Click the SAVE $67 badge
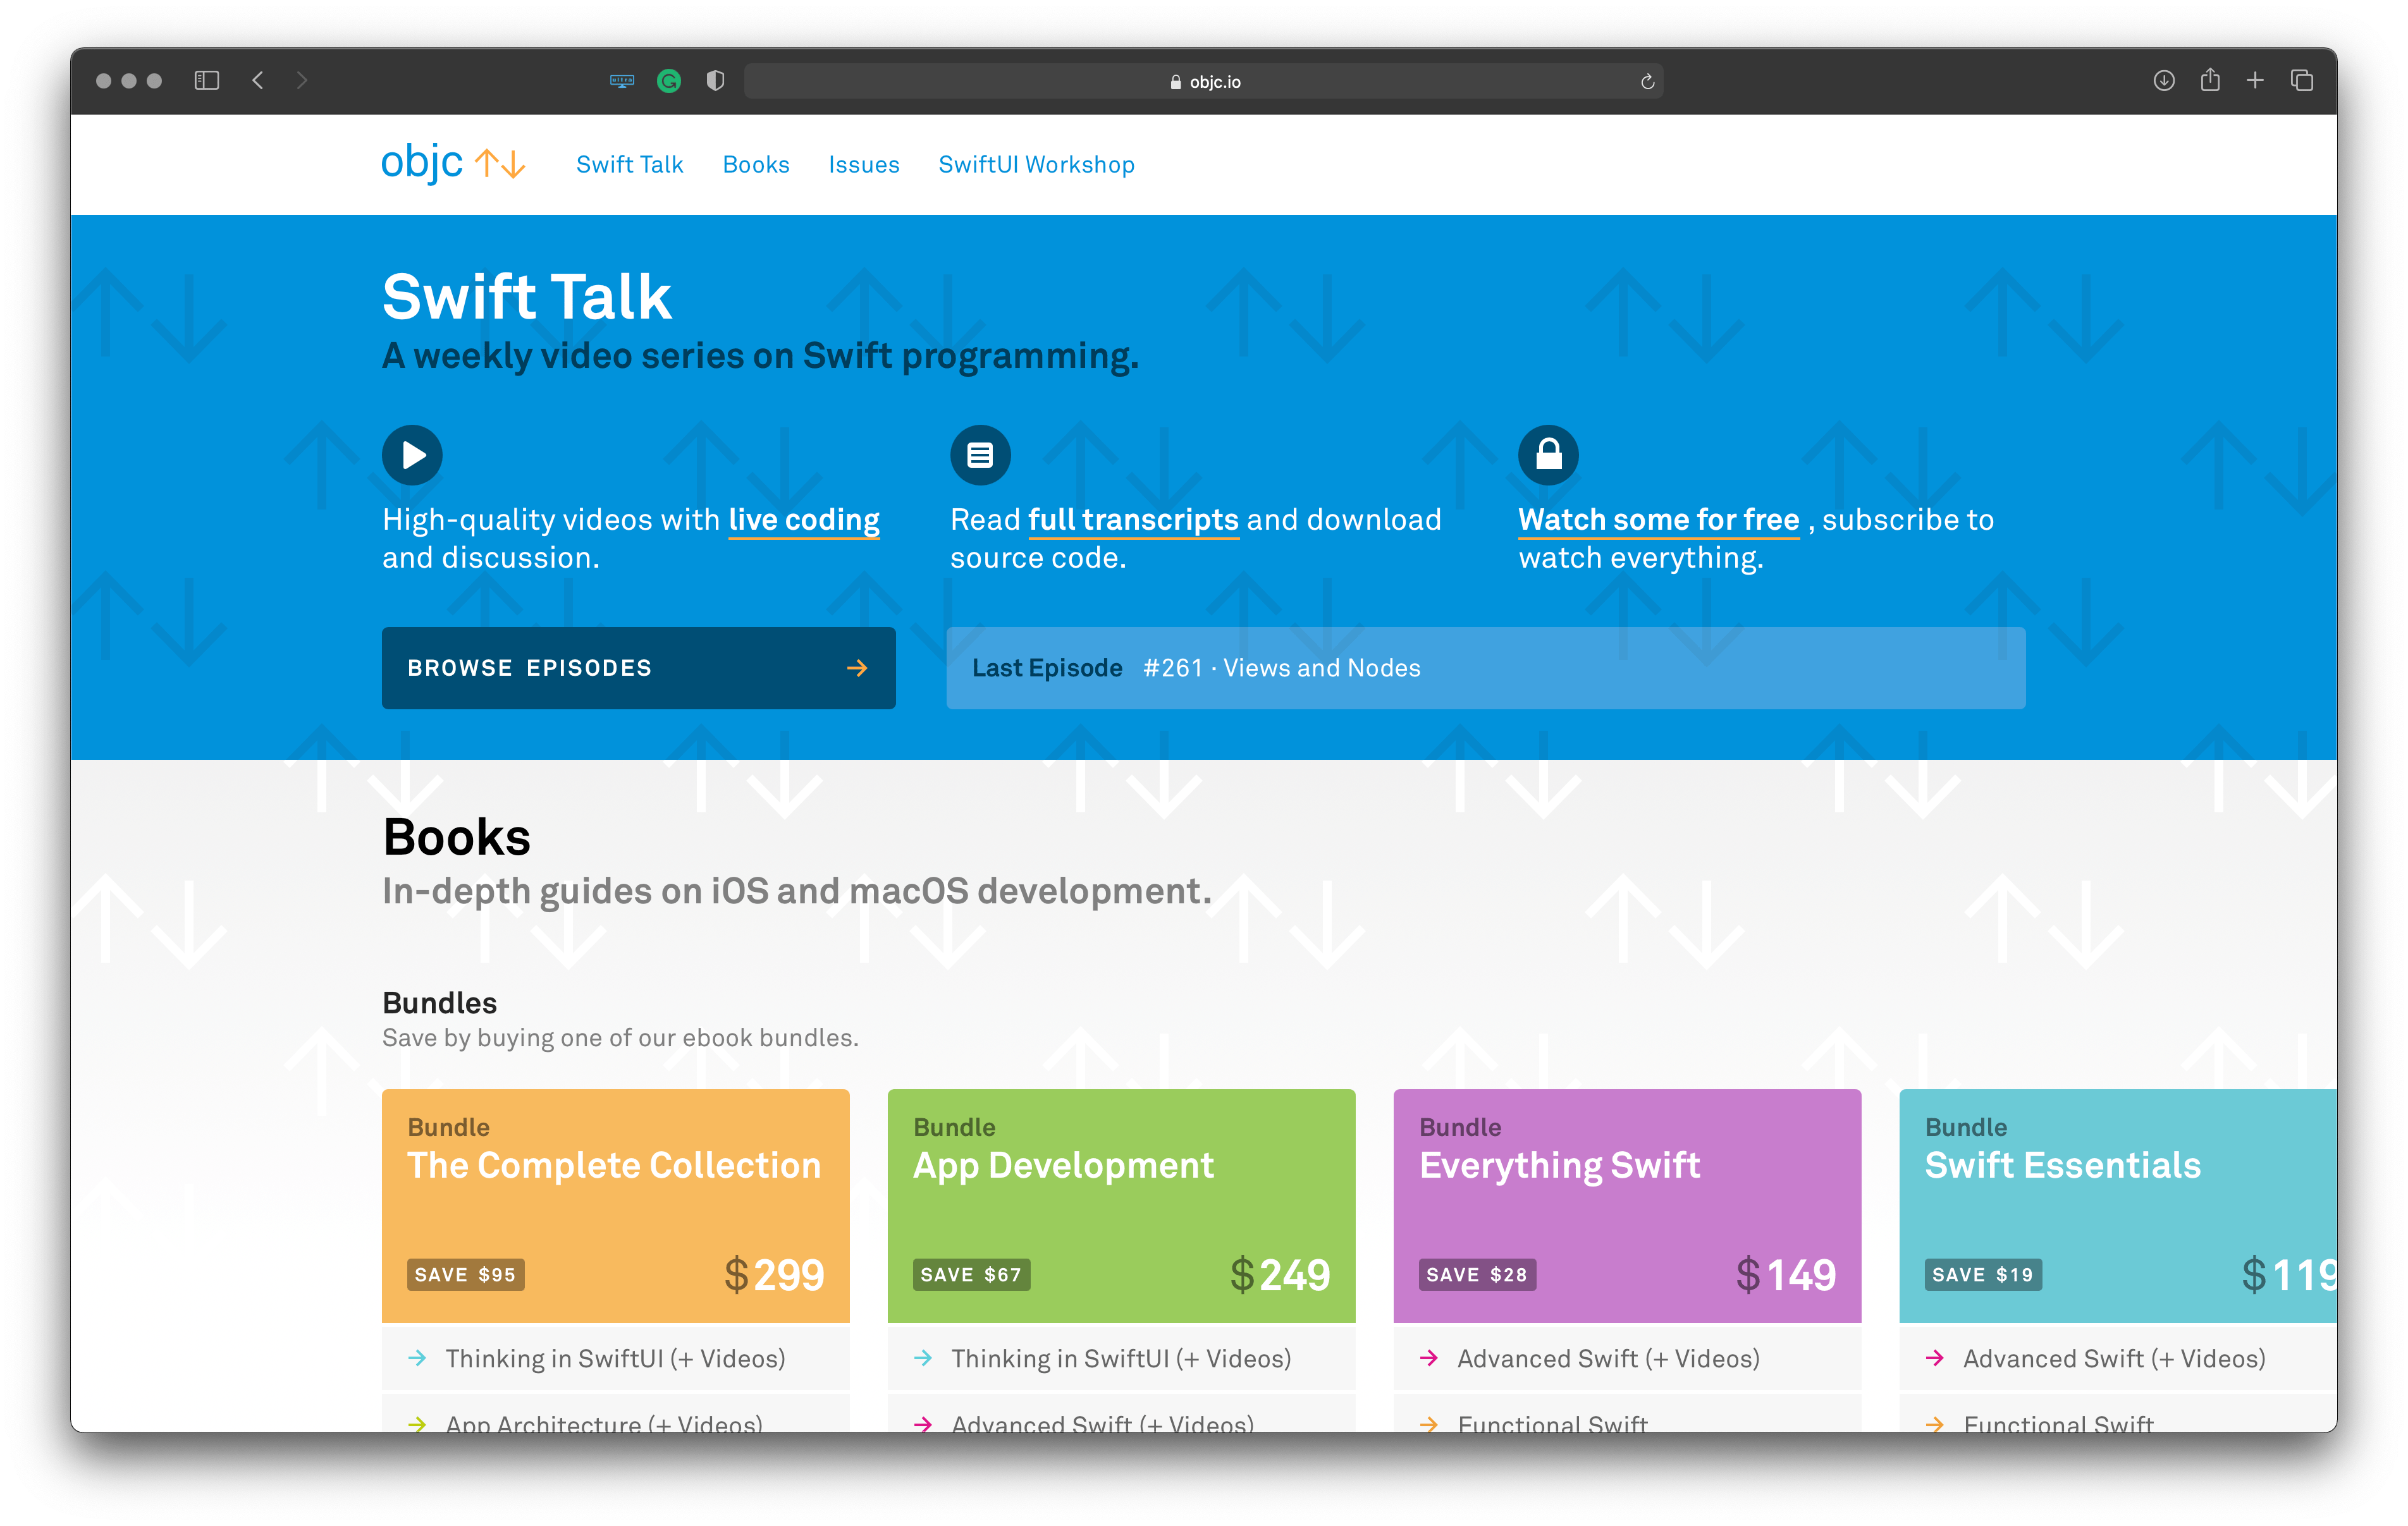This screenshot has height=1526, width=2408. click(971, 1274)
